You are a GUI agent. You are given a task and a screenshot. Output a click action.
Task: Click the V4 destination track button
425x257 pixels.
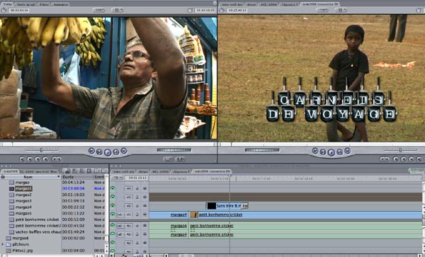(128, 188)
